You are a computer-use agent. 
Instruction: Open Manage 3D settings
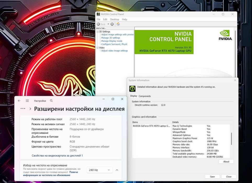click(x=111, y=38)
